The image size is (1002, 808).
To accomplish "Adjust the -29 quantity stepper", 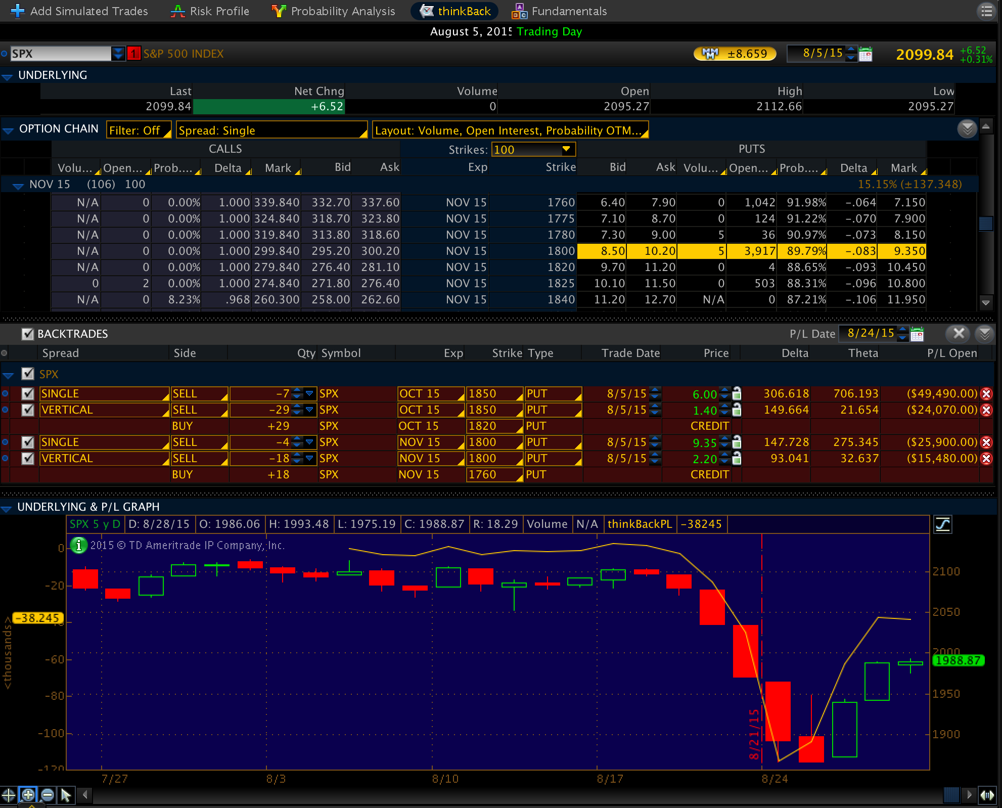I will pyautogui.click(x=297, y=410).
